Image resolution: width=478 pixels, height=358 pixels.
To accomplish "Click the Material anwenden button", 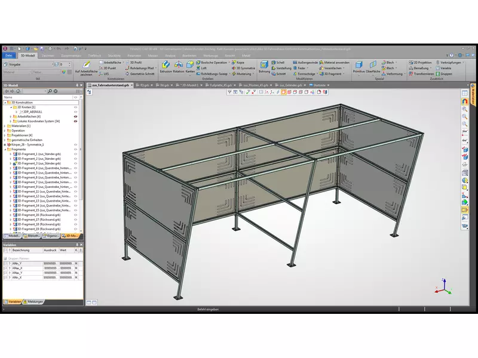I will point(336,62).
